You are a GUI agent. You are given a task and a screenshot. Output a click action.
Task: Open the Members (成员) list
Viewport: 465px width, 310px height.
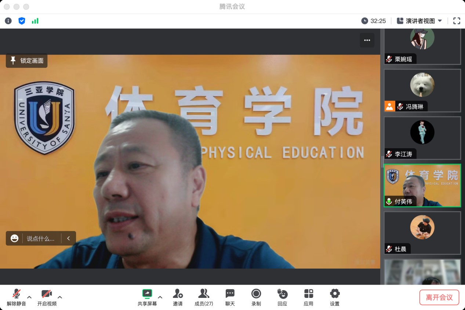pos(204,297)
